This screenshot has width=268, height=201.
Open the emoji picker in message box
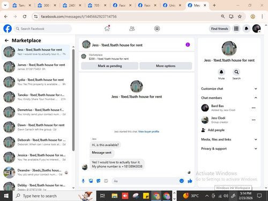[182, 181]
